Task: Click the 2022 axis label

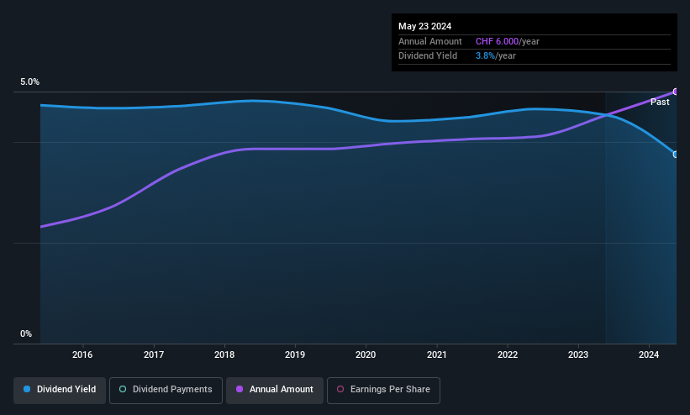Action: click(x=508, y=355)
